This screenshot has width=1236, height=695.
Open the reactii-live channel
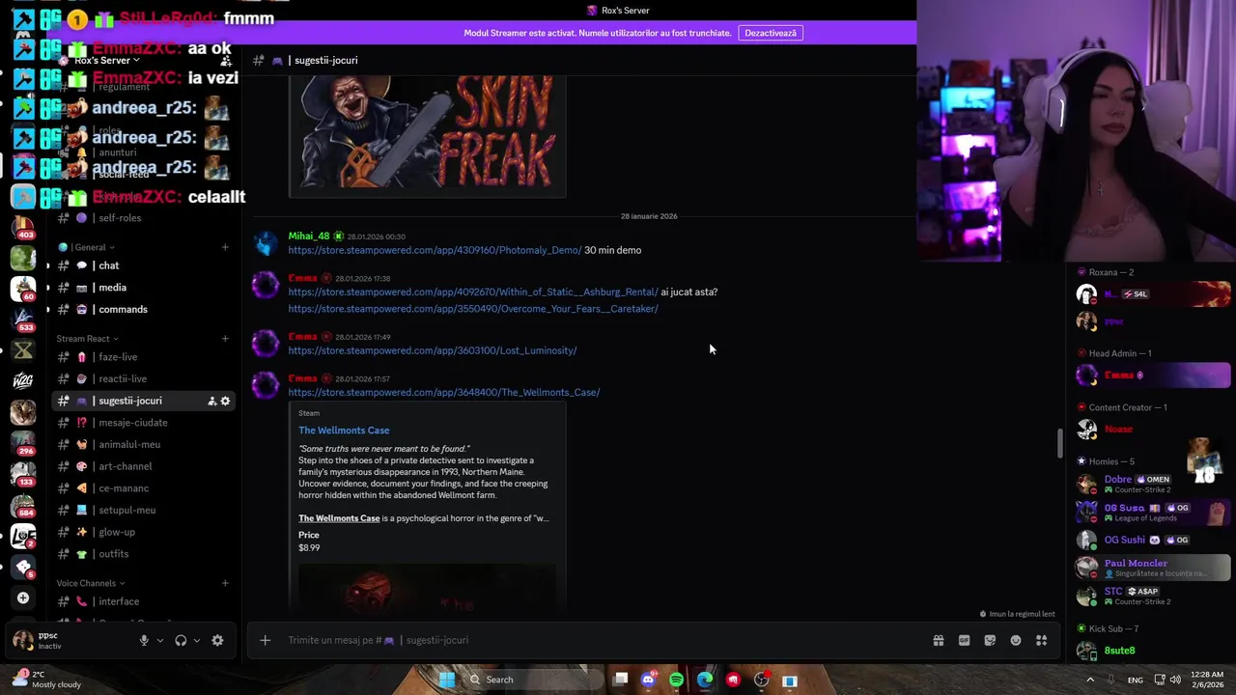143,379
